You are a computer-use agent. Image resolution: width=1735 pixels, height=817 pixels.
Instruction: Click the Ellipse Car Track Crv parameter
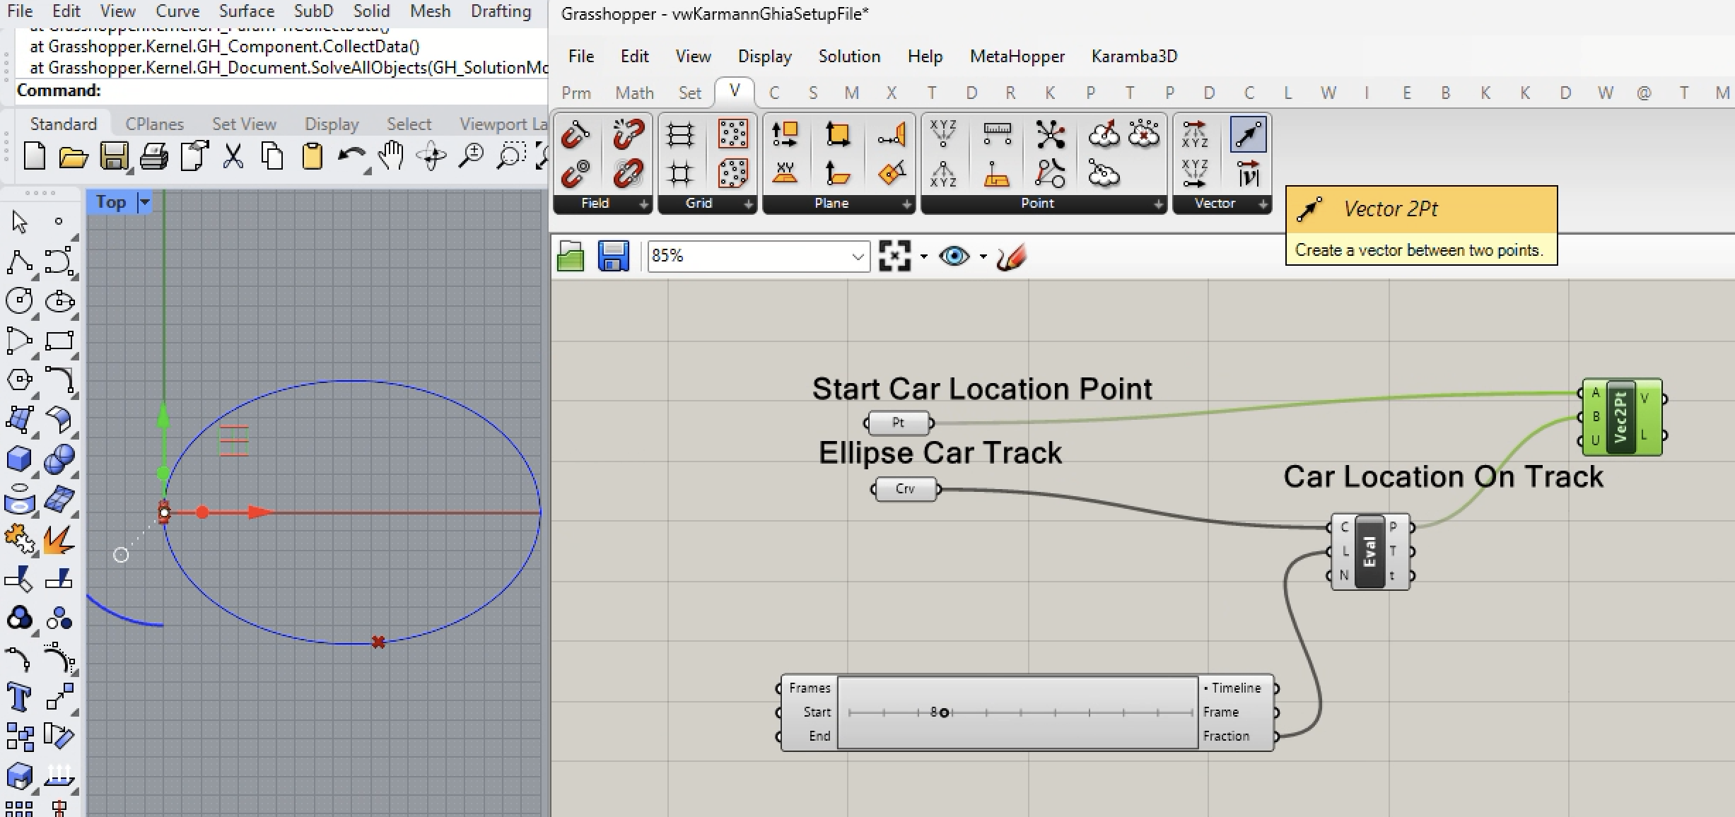click(905, 489)
